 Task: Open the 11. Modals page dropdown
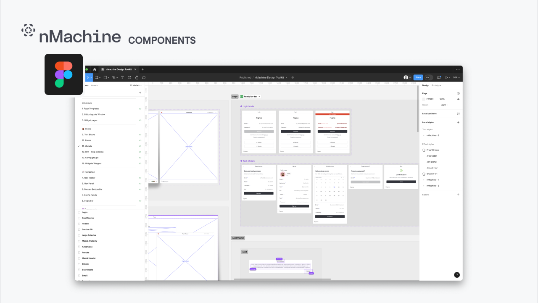tap(136, 85)
